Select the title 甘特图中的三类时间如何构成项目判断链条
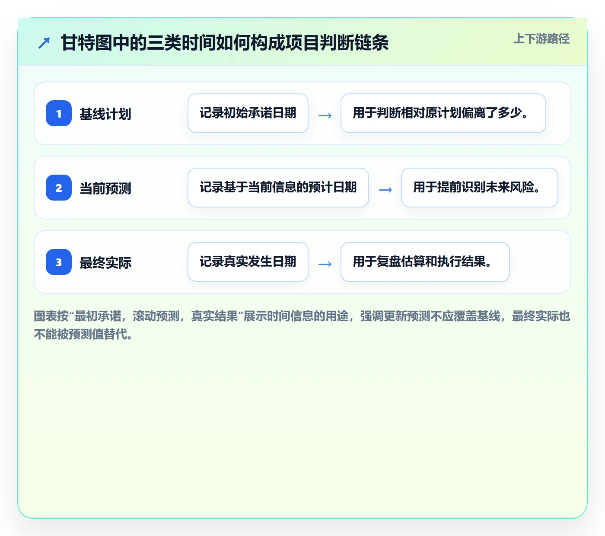The image size is (605, 536). click(225, 43)
